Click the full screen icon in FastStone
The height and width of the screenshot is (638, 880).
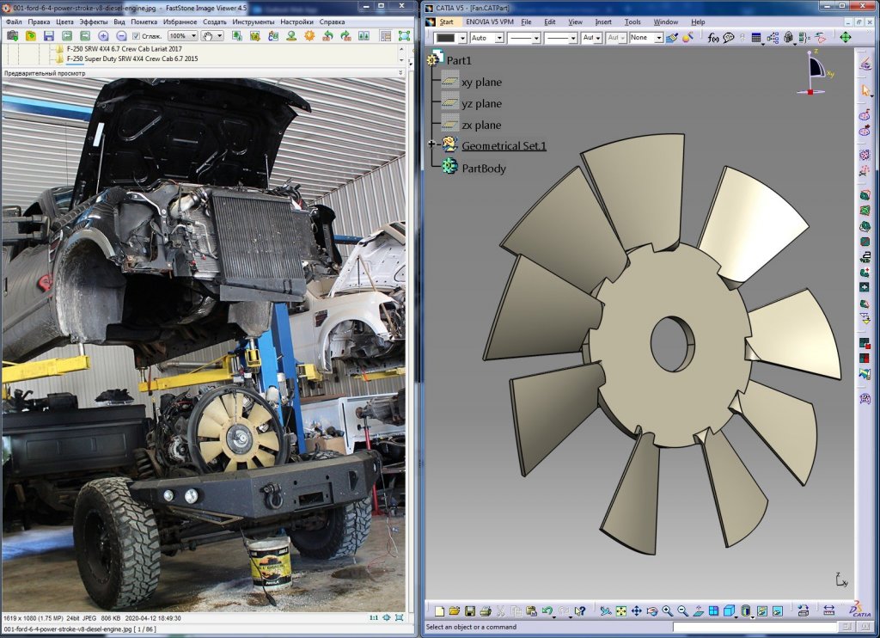tap(405, 36)
